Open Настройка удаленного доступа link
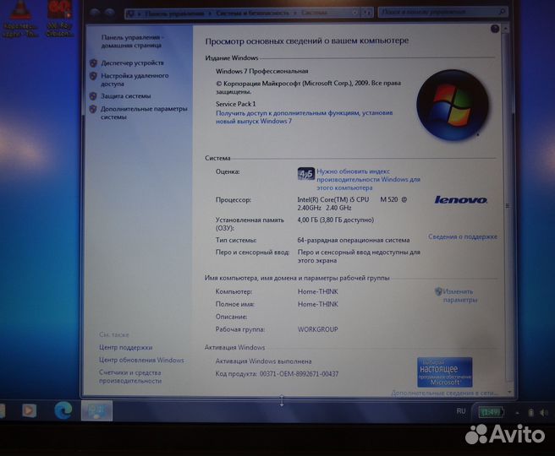The width and height of the screenshot is (555, 456). click(135, 79)
